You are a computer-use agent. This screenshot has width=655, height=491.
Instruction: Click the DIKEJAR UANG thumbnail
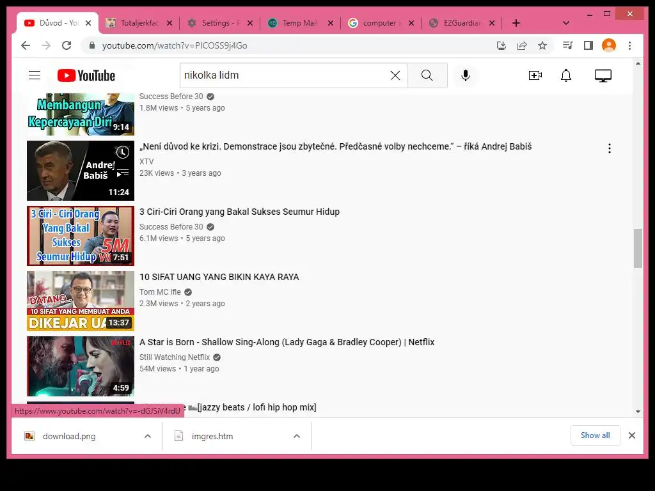point(81,301)
